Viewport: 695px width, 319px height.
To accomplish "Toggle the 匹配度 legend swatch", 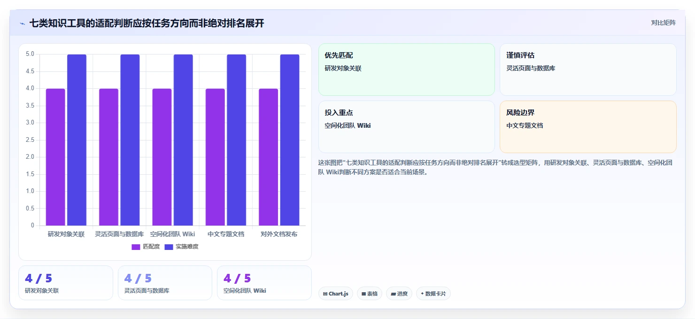I will pyautogui.click(x=136, y=247).
